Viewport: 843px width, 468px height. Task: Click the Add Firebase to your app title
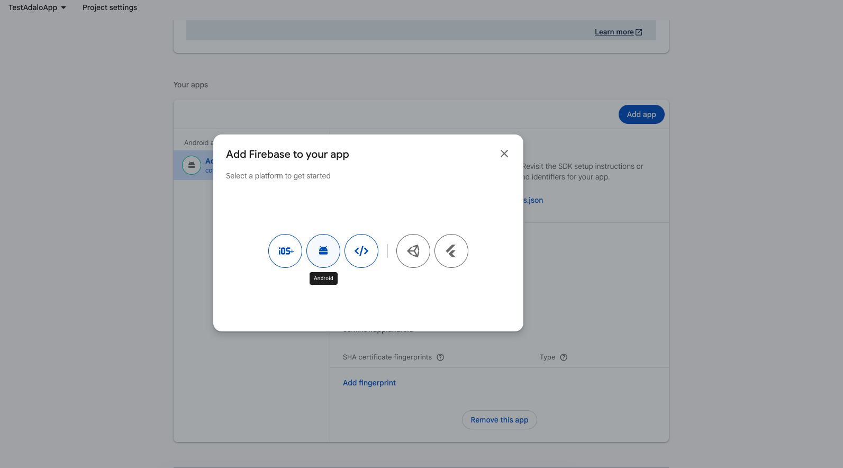click(287, 154)
